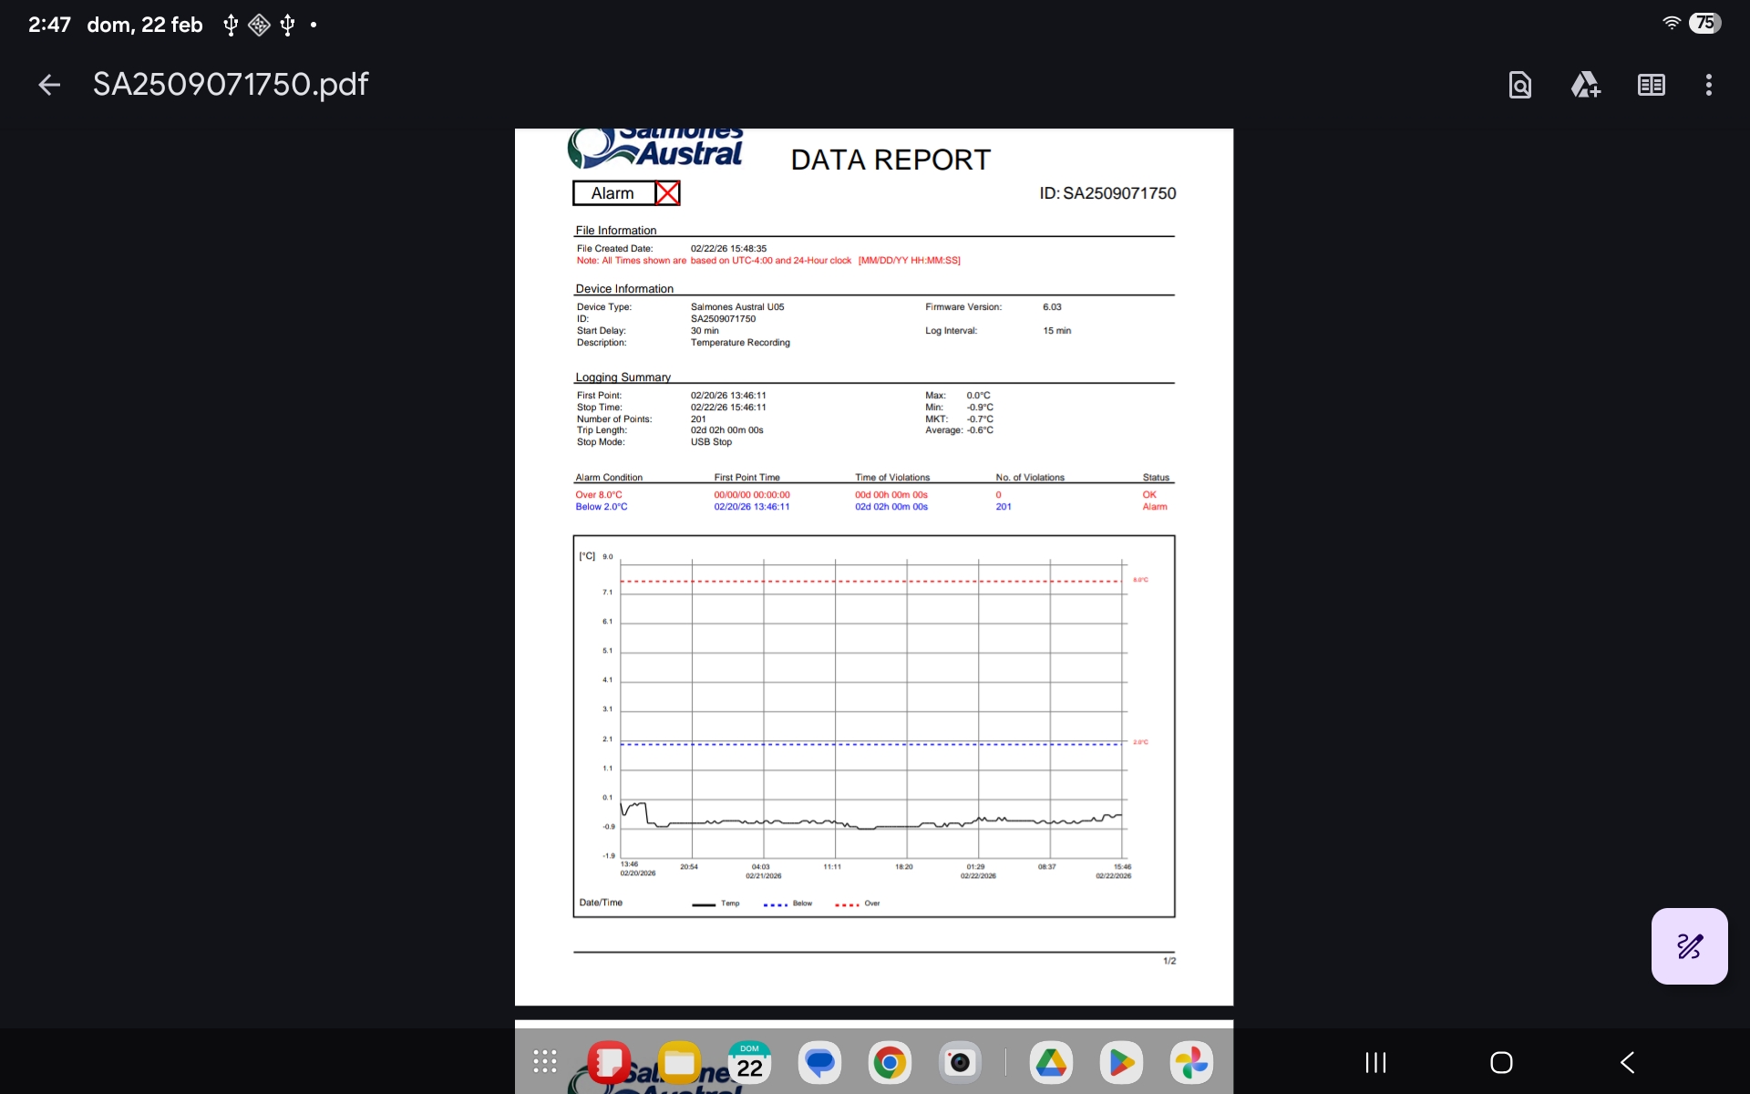Open Calendar showing date 22
This screenshot has width=1750, height=1094.
coord(749,1062)
